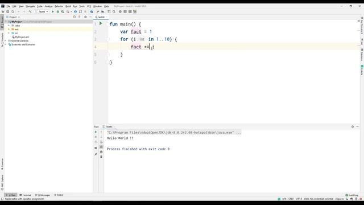Click the green run gutter icon beside main
Screen dimensions: 364x205
pyautogui.click(x=101, y=23)
